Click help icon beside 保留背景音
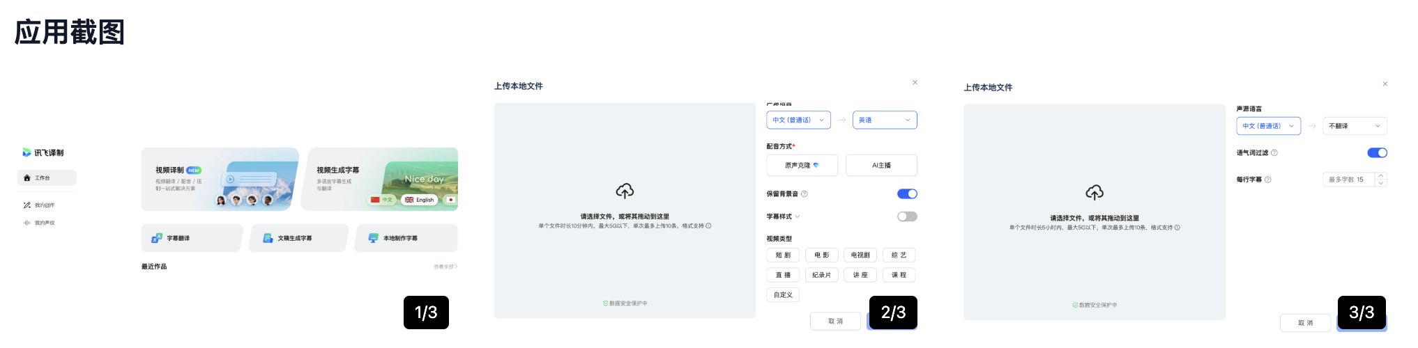The image size is (1418, 348). click(805, 194)
